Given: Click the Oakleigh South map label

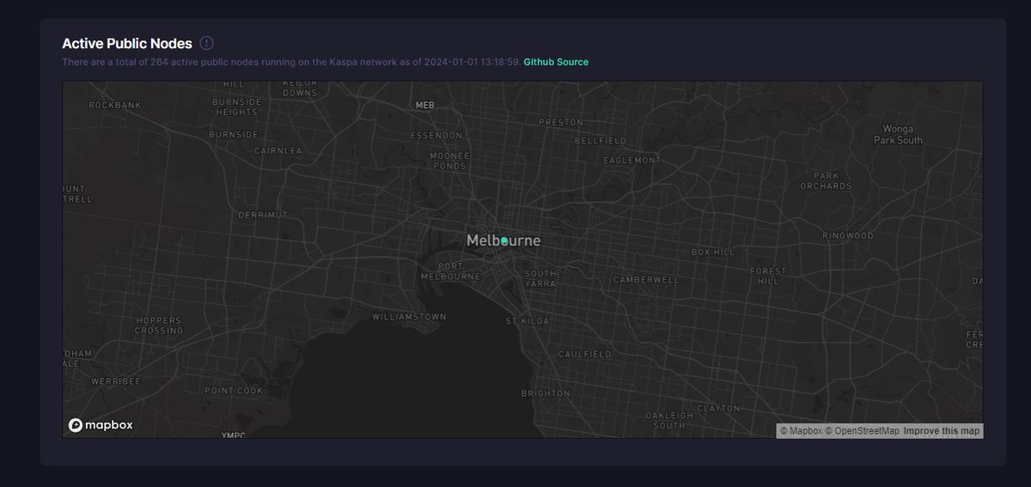Looking at the screenshot, I should [668, 420].
